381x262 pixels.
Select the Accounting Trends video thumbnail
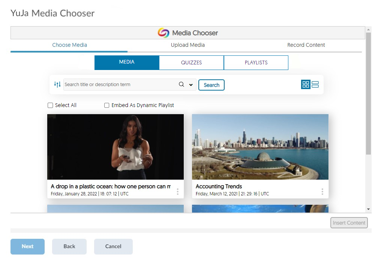260,147
